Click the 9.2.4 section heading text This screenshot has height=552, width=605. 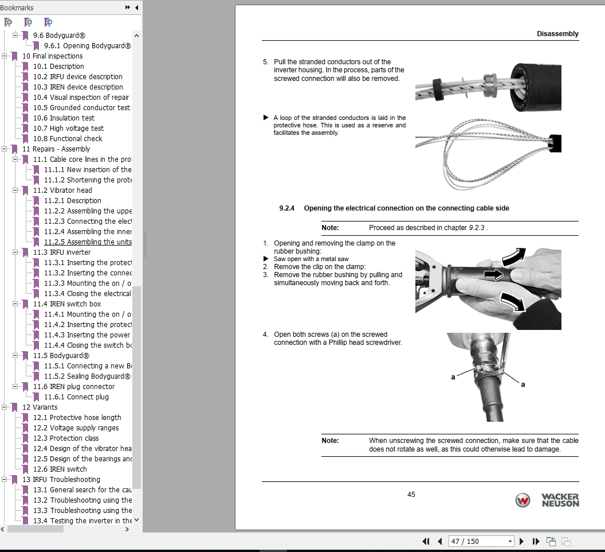click(394, 208)
